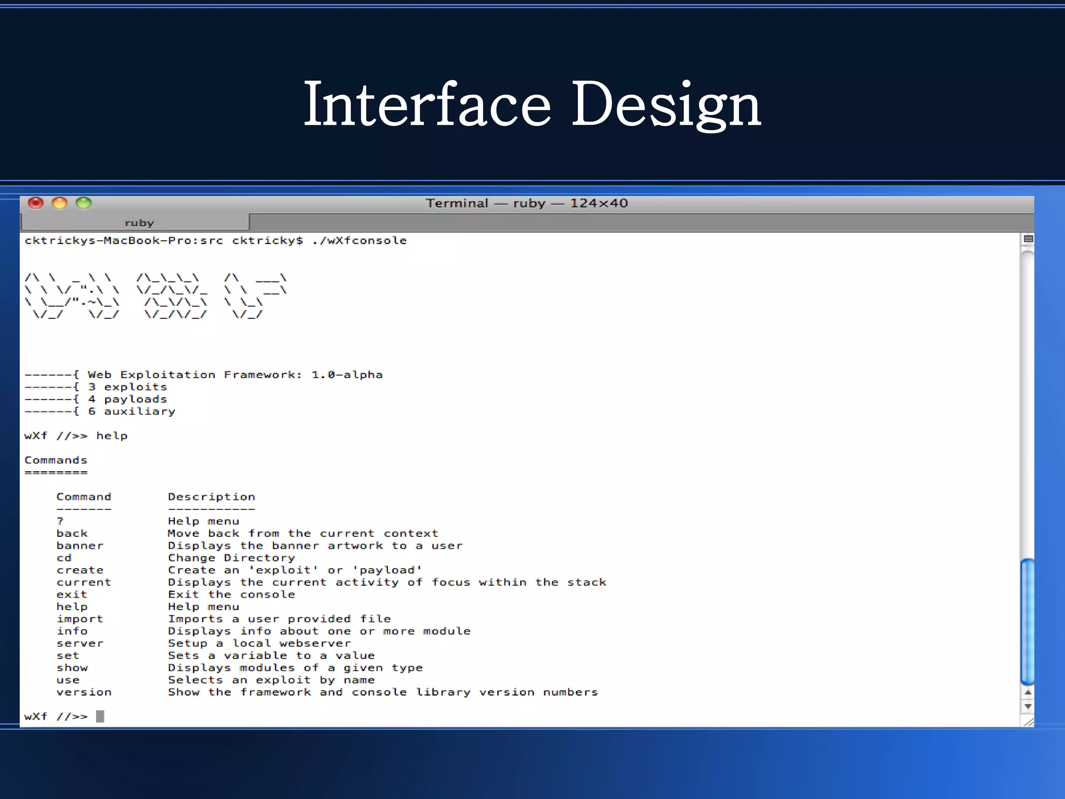
Task: Click the blue vertical scrollbar thumb
Action: coord(1027,622)
